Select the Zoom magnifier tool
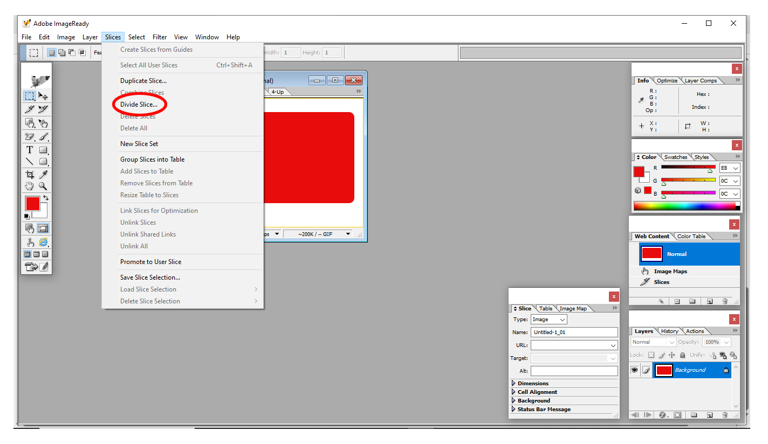 (43, 186)
